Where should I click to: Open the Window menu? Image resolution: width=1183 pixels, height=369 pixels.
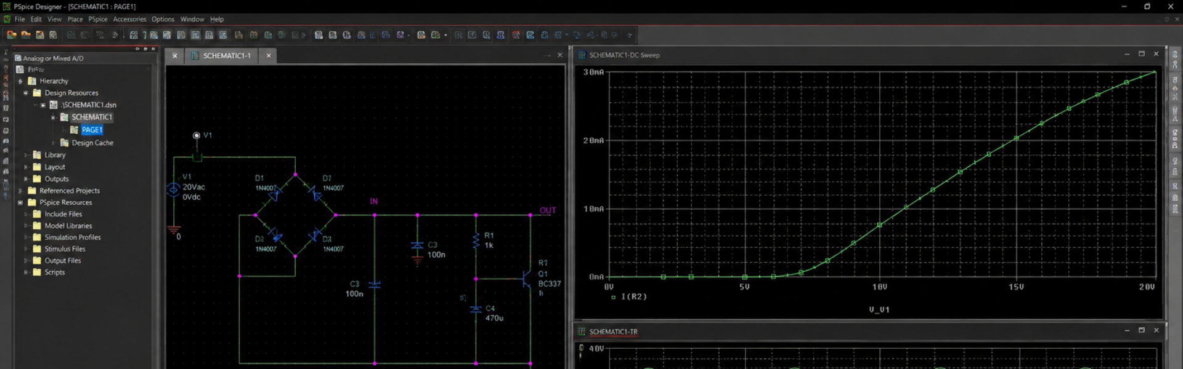pos(192,19)
